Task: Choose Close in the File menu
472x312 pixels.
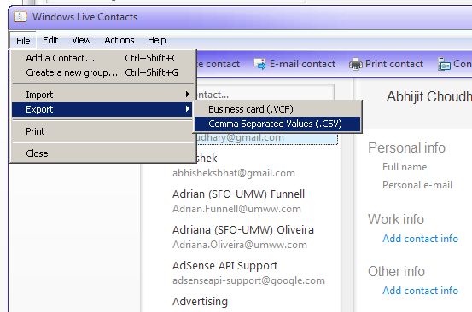Action: pos(102,153)
